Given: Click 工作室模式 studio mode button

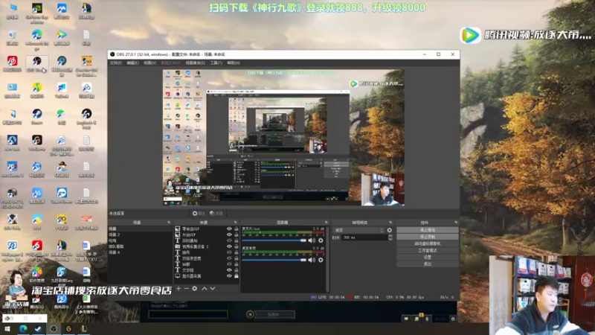Looking at the screenshot, I should (427, 250).
